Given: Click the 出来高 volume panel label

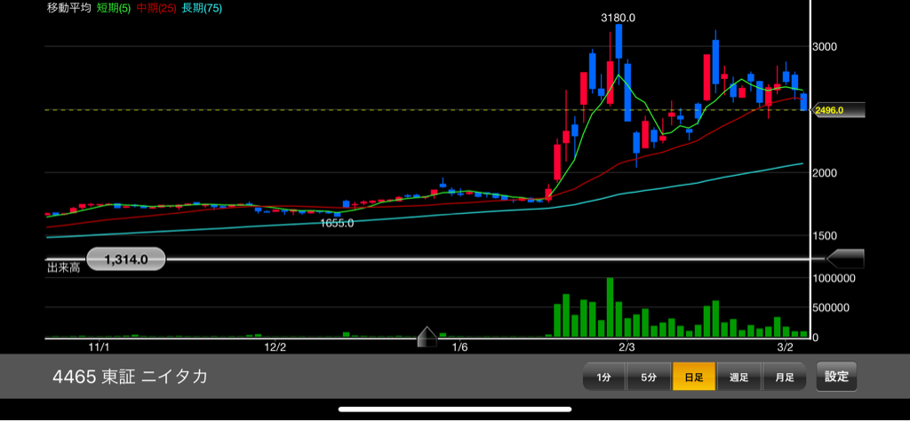Looking at the screenshot, I should [x=64, y=268].
